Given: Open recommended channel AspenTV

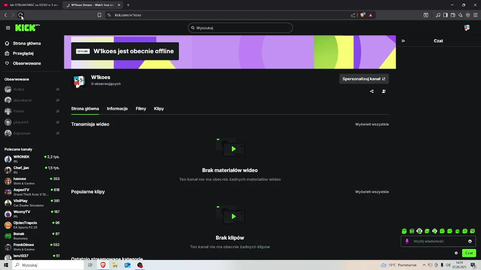Looking at the screenshot, I should 32,192.
